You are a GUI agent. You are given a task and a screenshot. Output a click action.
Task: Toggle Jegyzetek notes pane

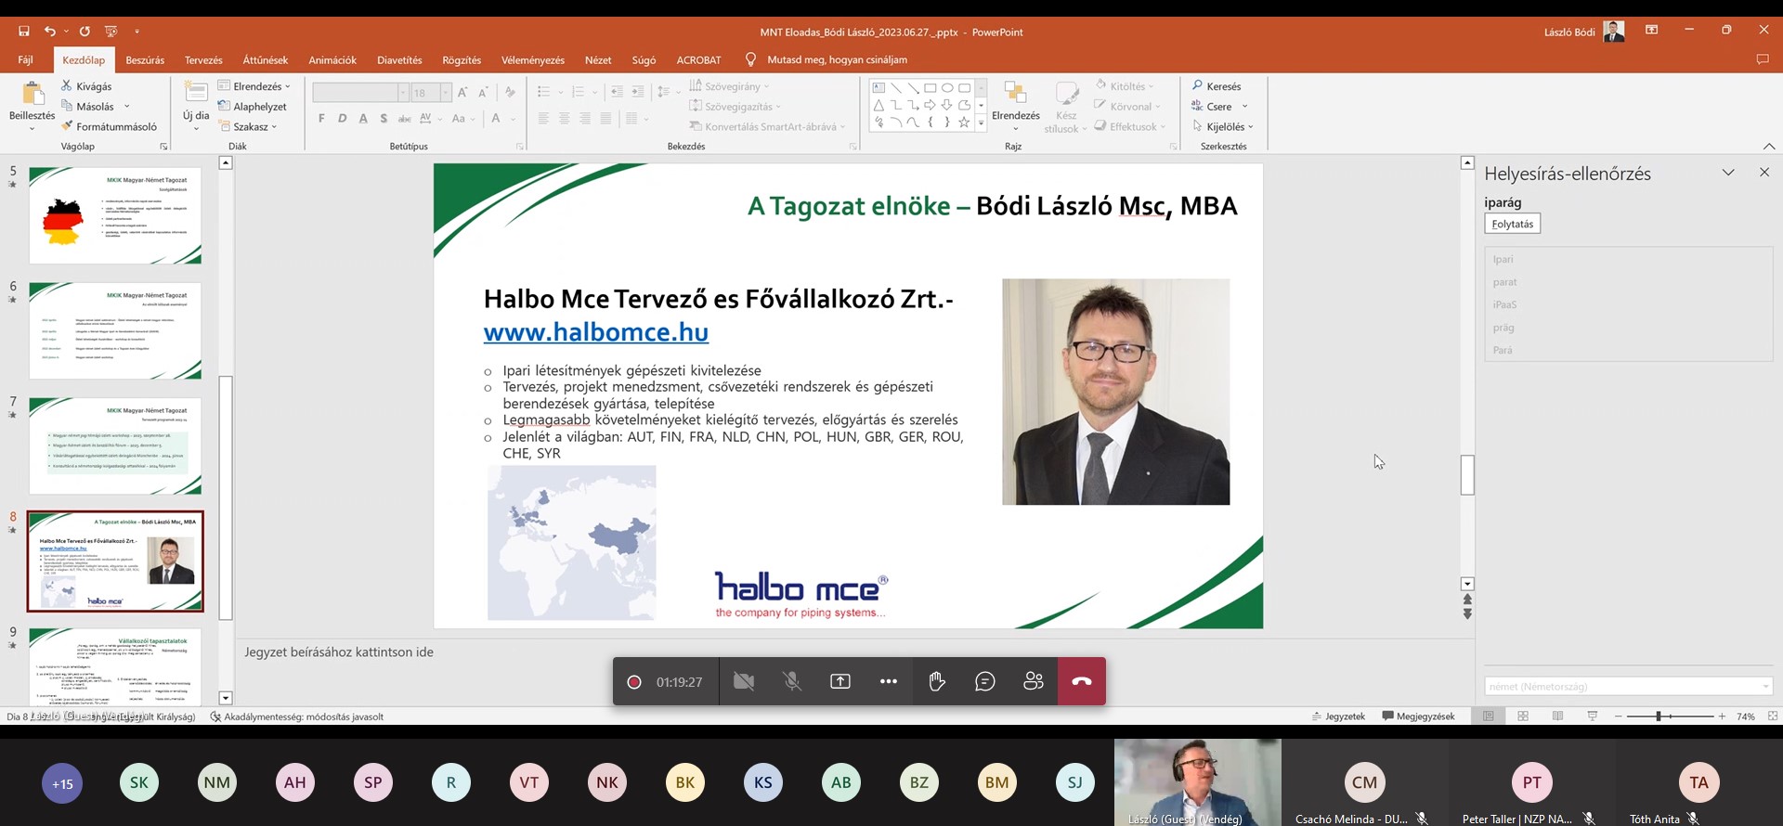point(1338,716)
